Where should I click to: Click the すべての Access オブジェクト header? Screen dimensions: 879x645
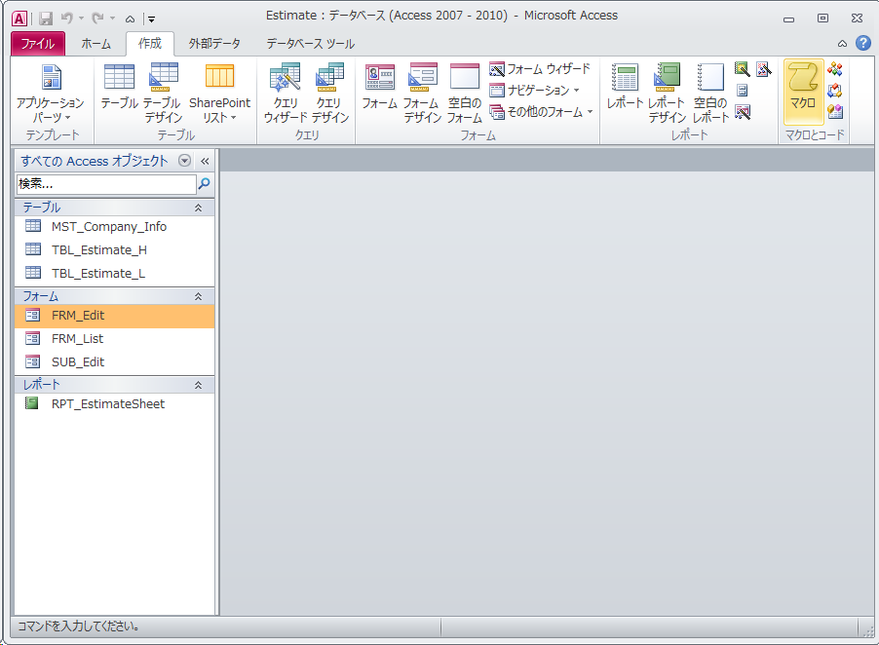click(x=95, y=161)
